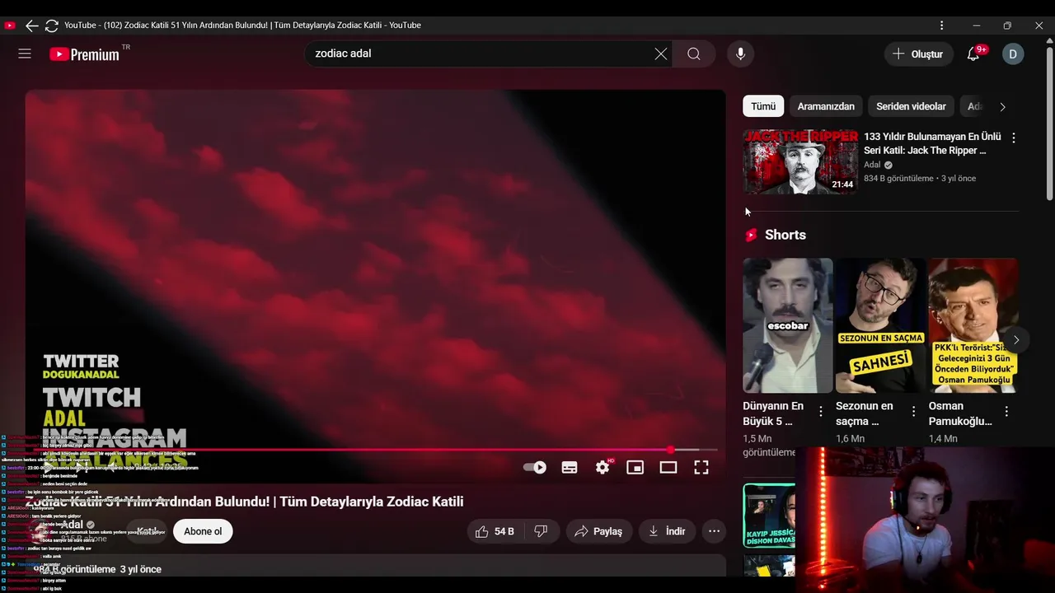Like the video with 54 B thumbs up
The height and width of the screenshot is (593, 1055).
[495, 531]
